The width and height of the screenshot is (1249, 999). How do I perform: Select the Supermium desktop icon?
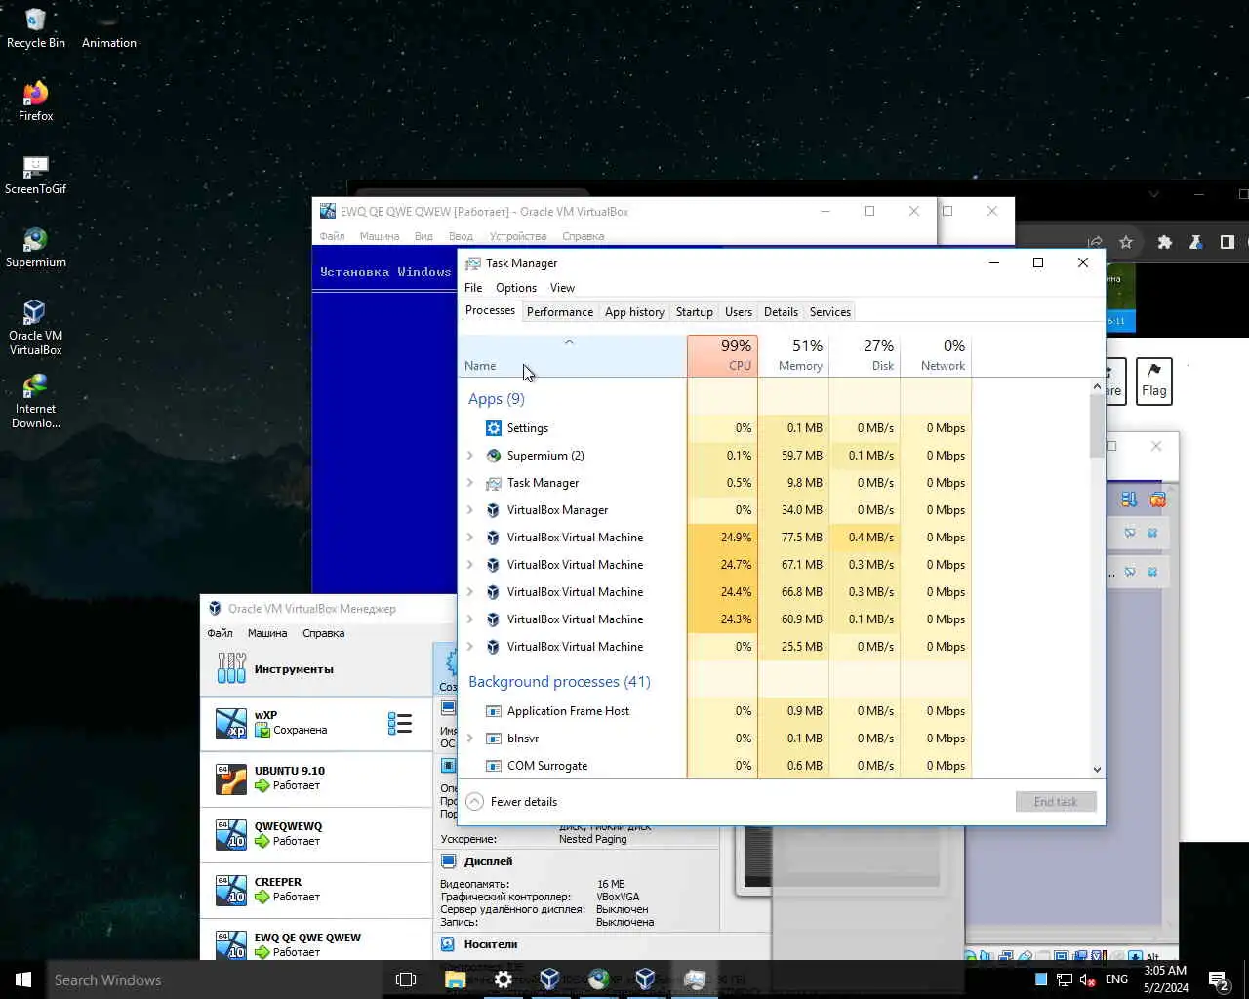(x=35, y=248)
